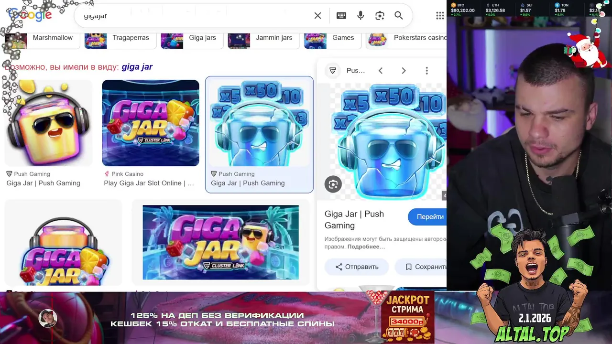Open Google Lens camera search icon
The width and height of the screenshot is (612, 344).
[x=380, y=16]
